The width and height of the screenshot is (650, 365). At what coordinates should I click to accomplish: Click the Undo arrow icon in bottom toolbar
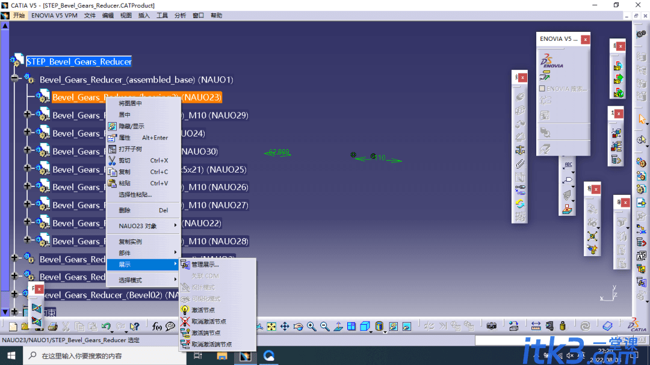coord(106,327)
